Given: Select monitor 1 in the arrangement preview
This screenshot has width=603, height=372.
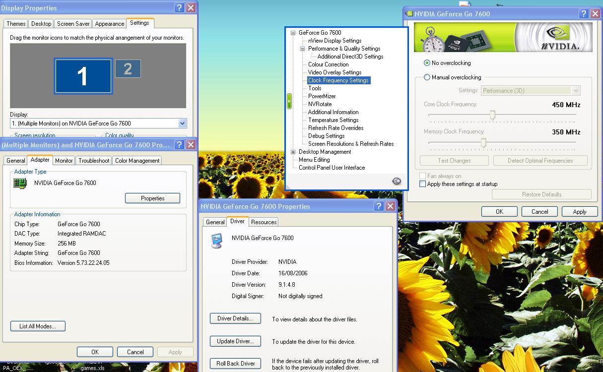Looking at the screenshot, I should [83, 76].
